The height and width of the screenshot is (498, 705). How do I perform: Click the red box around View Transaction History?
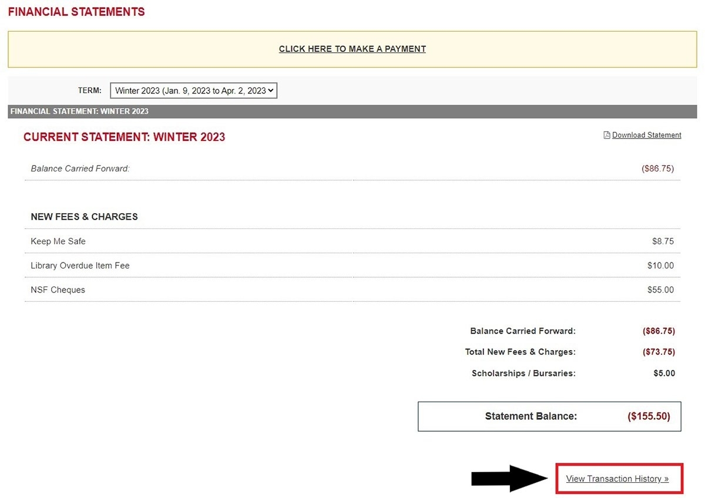tap(619, 479)
